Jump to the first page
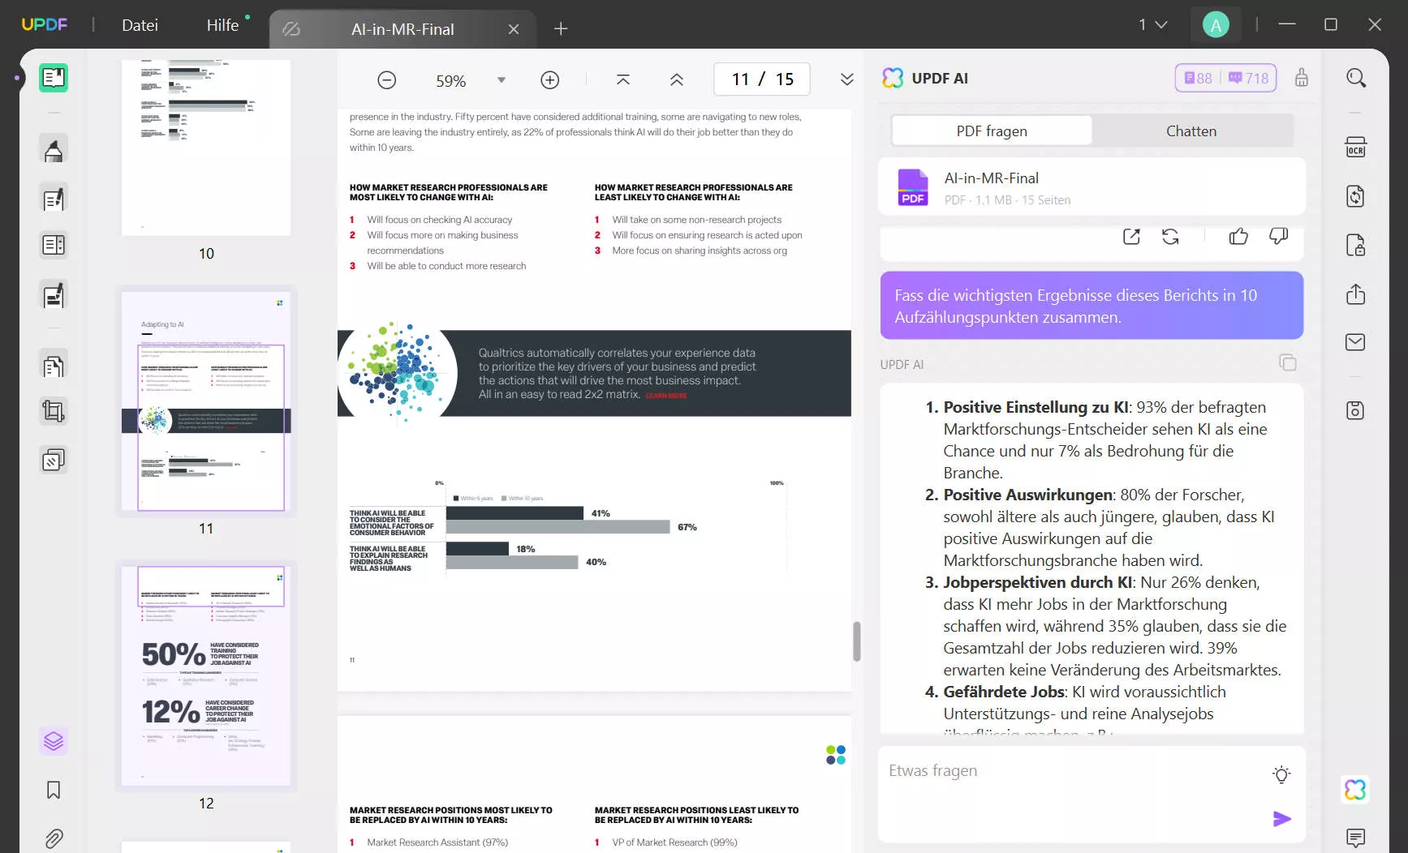The width and height of the screenshot is (1408, 853). pyautogui.click(x=623, y=79)
